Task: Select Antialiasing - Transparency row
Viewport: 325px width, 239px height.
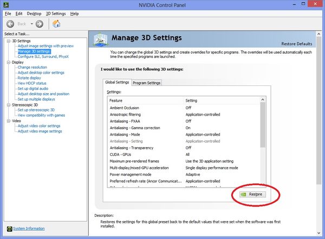Action: pos(184,148)
